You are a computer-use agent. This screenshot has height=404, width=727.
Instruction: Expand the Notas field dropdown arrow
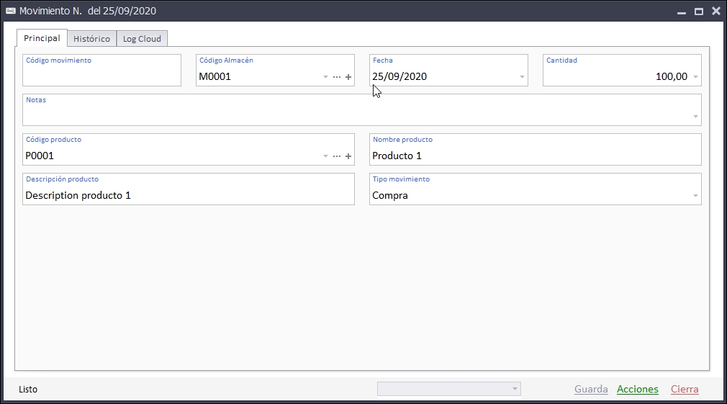click(x=695, y=117)
